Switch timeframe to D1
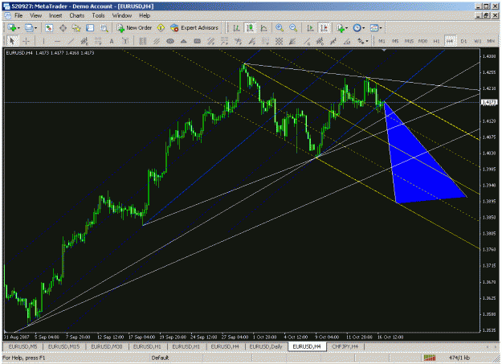 click(x=463, y=41)
